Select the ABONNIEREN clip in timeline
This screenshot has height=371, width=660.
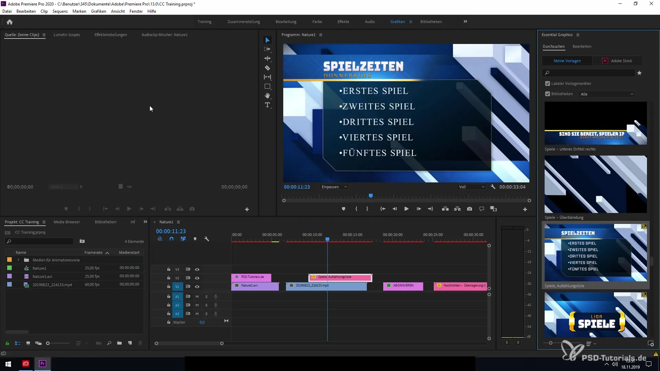pos(403,286)
